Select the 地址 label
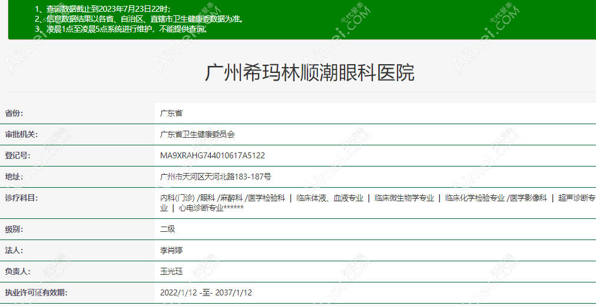Image resolution: width=596 pixels, height=306 pixels. coord(14,177)
